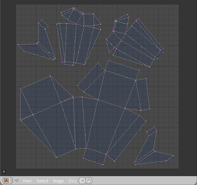Open the image browse up-down selector
The width and height of the screenshot is (197, 185).
click(x=82, y=181)
